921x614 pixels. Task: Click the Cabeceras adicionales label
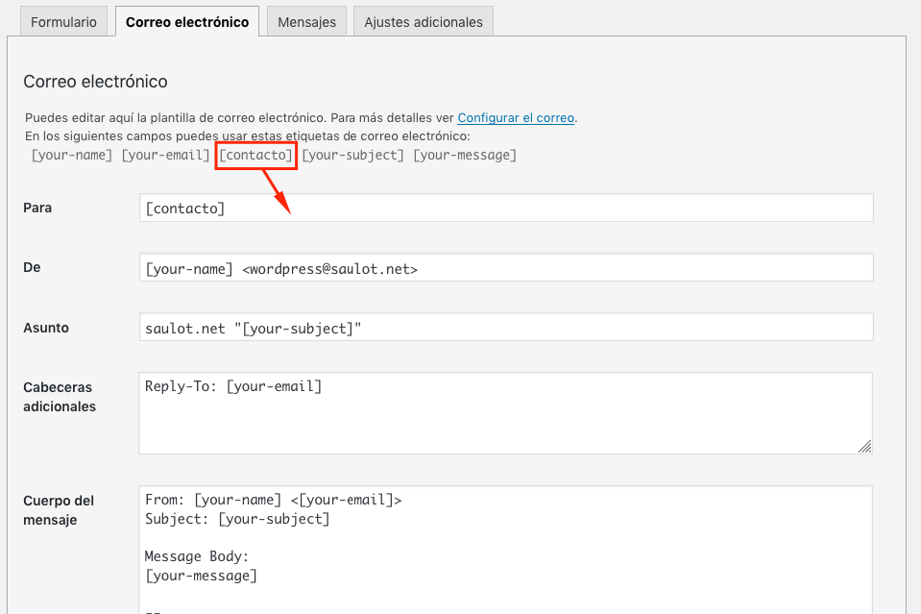(59, 397)
